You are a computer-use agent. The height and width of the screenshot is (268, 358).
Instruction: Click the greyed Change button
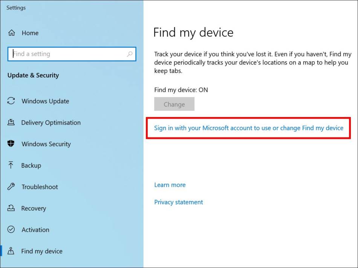[174, 104]
